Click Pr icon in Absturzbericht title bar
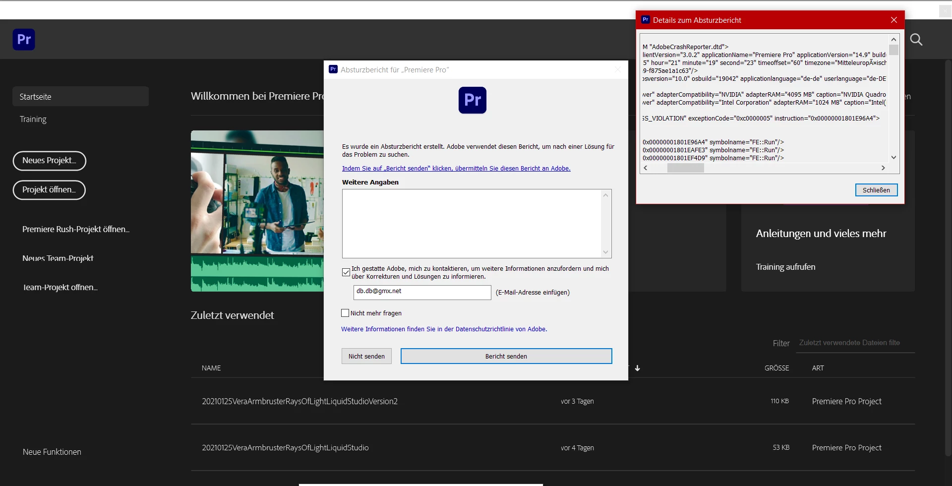 (x=333, y=69)
